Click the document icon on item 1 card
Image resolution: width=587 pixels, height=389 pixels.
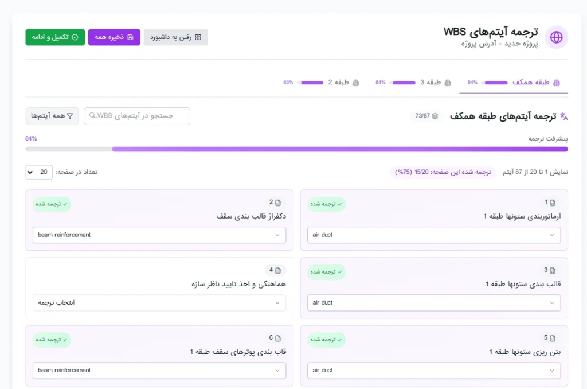[553, 203]
